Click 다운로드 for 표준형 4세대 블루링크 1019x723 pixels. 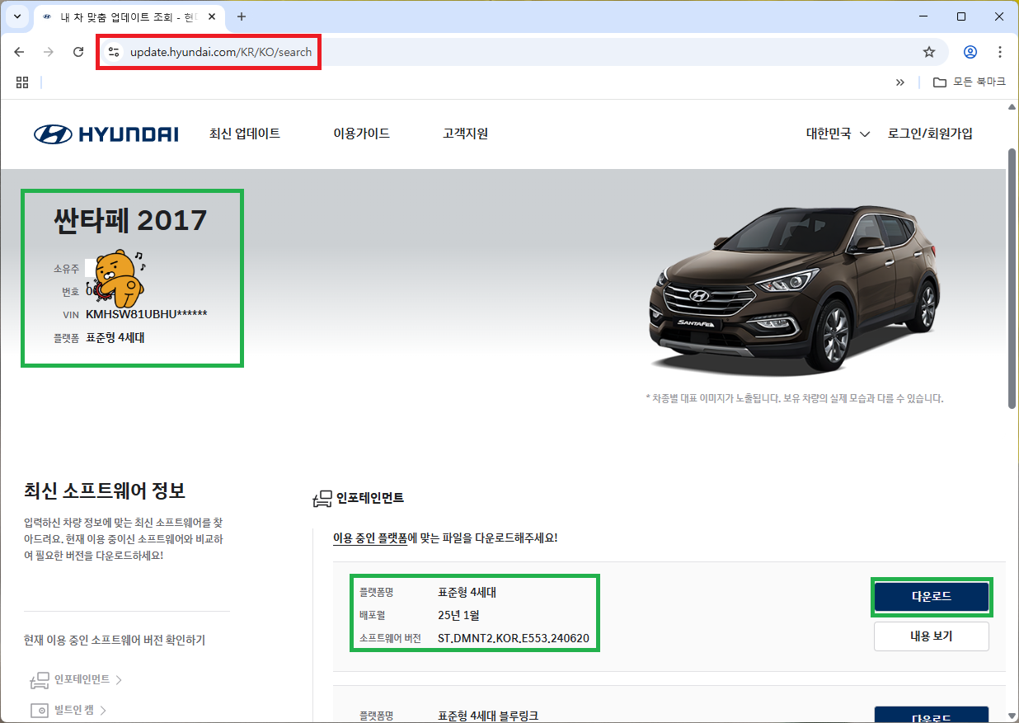[932, 715]
